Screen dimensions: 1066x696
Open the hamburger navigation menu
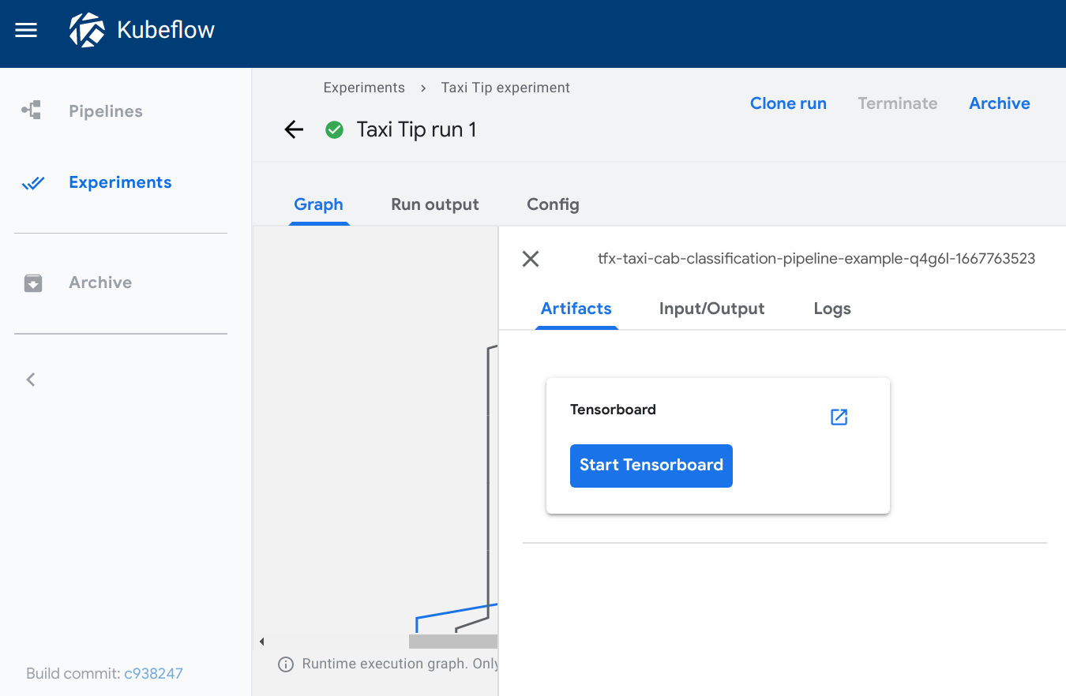coord(25,30)
